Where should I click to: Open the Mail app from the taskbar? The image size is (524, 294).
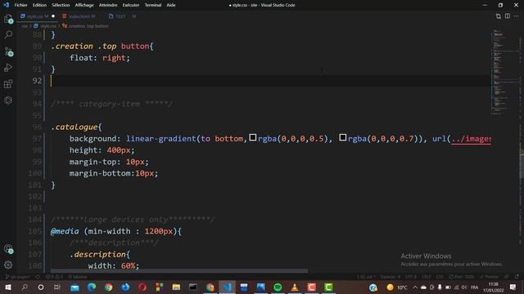pyautogui.click(x=75, y=287)
